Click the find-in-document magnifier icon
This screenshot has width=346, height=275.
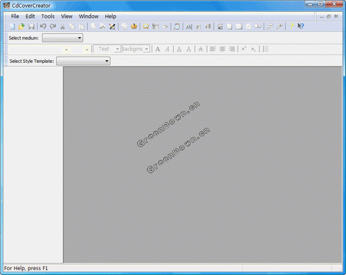pyautogui.click(x=176, y=26)
